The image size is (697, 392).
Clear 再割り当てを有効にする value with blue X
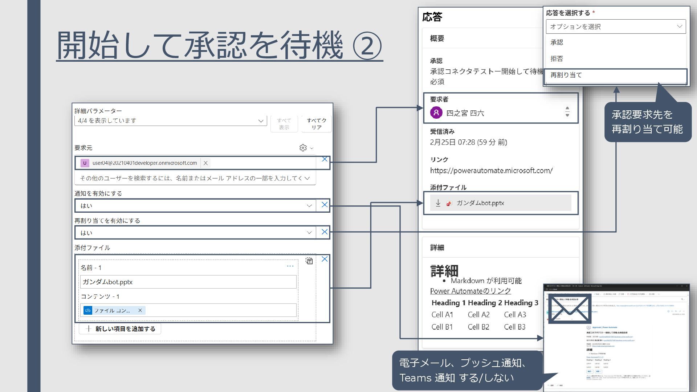click(x=325, y=232)
